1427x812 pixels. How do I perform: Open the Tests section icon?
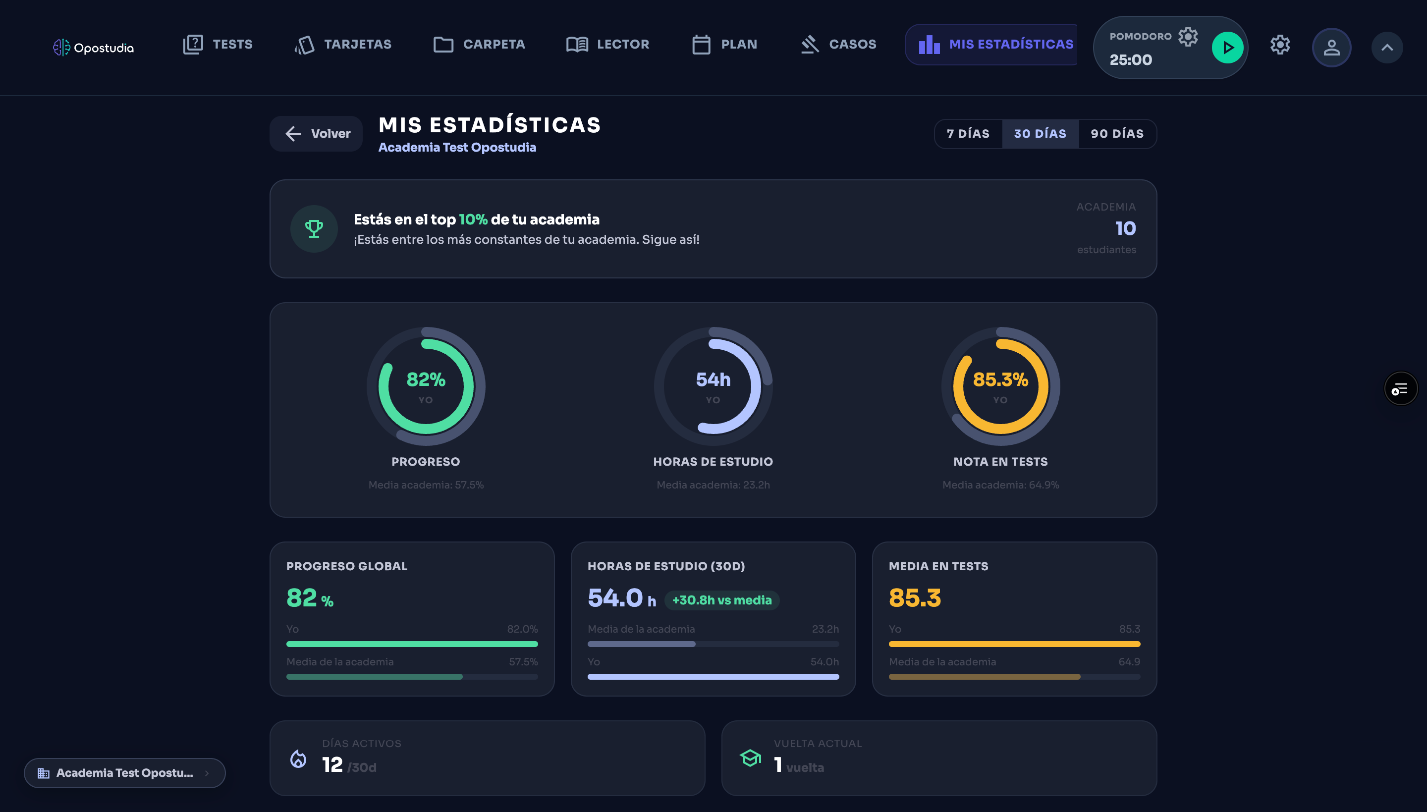coord(193,44)
